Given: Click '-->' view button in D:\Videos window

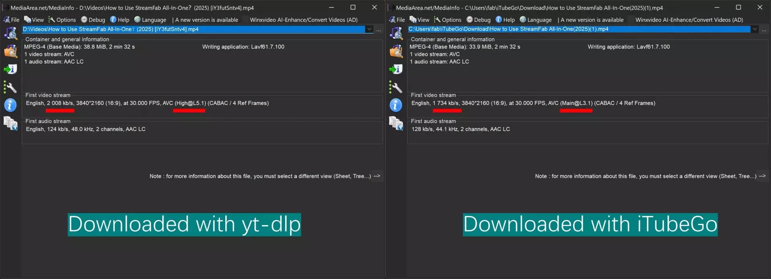Looking at the screenshot, I should click(x=377, y=176).
